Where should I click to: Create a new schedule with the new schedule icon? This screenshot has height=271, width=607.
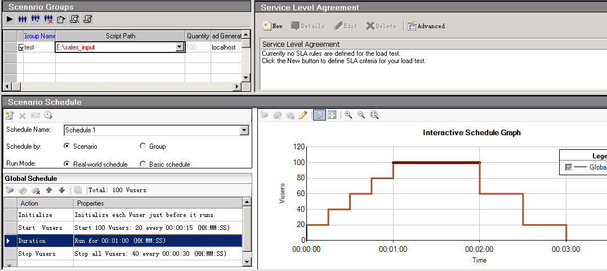click(x=10, y=115)
